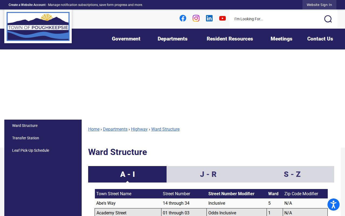Open the LinkedIn social icon
Screen dimensions: 345x216
209,18
